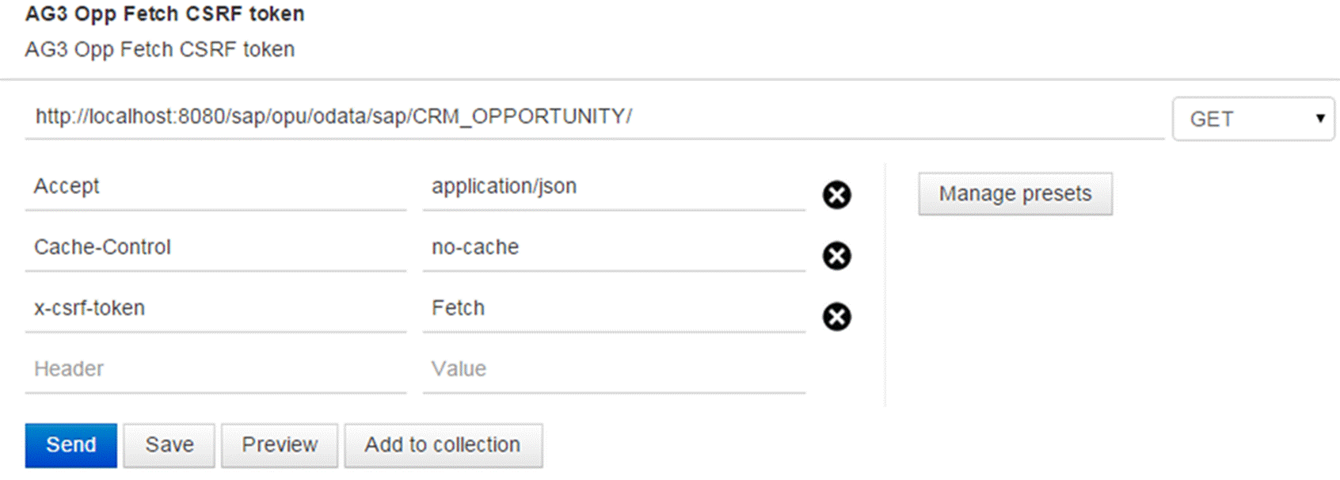The height and width of the screenshot is (480, 1340).
Task: Click the empty Header name field
Action: tap(215, 370)
